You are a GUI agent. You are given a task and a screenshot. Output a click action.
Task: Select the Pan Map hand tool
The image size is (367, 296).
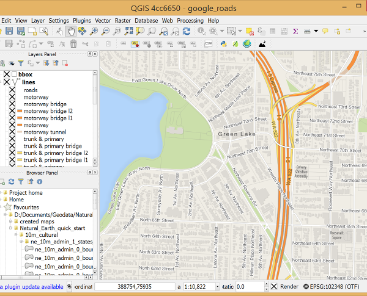(x=71, y=31)
